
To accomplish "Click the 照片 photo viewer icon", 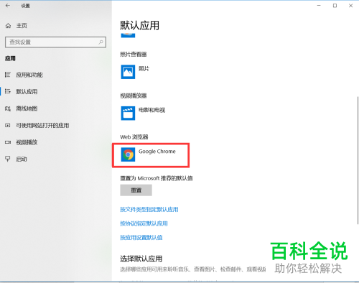I will pyautogui.click(x=128, y=72).
